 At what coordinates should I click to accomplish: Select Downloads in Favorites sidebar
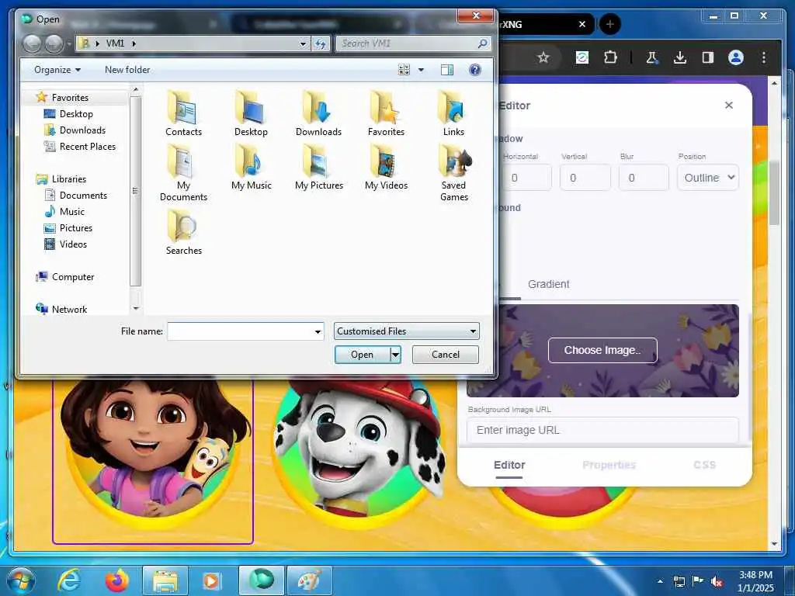pyautogui.click(x=82, y=130)
